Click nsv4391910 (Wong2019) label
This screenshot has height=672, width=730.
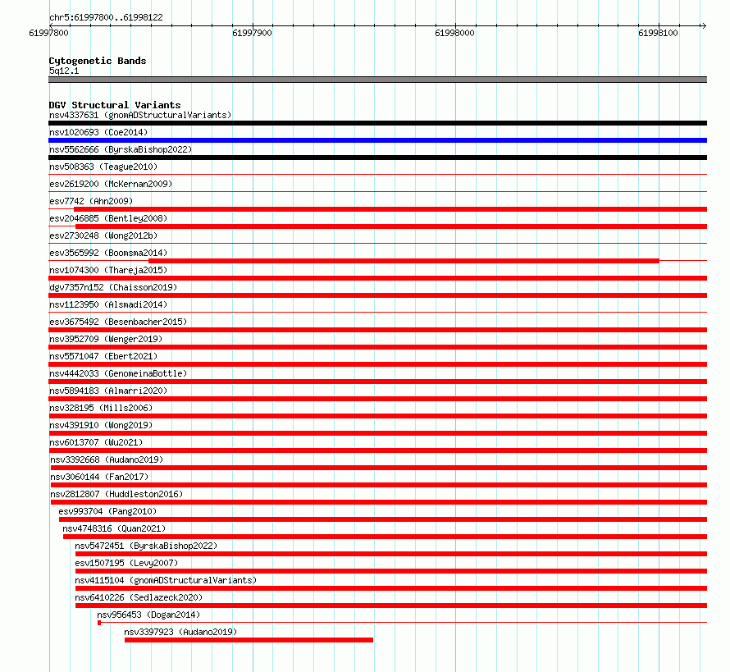coord(101,425)
